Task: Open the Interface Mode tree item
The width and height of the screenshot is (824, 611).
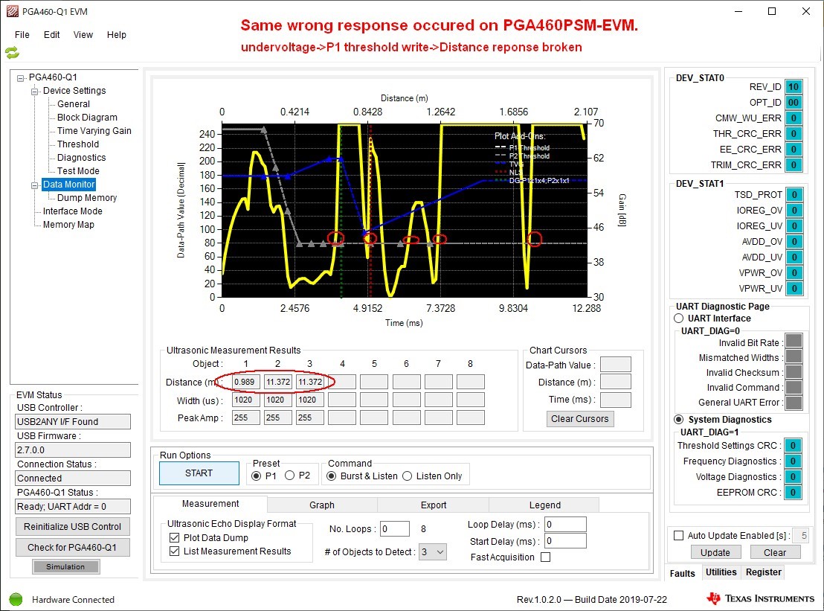Action: (x=73, y=211)
